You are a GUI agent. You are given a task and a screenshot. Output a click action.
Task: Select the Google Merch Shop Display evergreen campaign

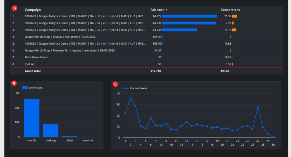pyautogui.click(x=60, y=37)
